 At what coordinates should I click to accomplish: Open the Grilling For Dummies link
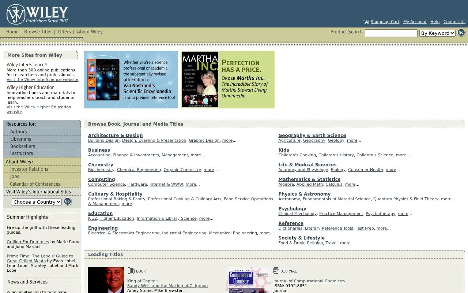[28, 242]
